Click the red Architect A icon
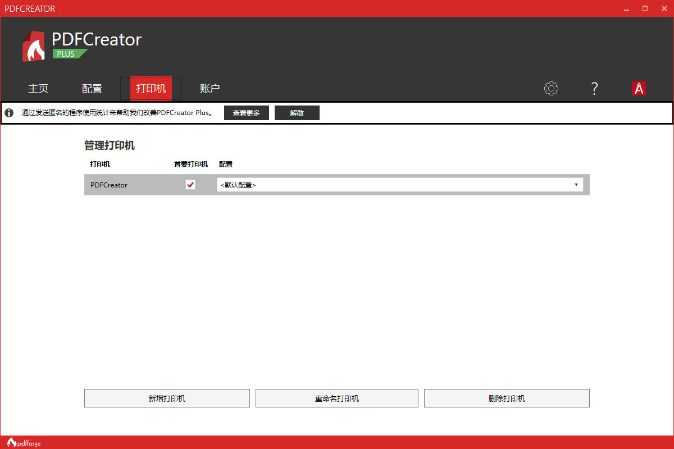Viewport: 674px width, 449px height. 639,89
